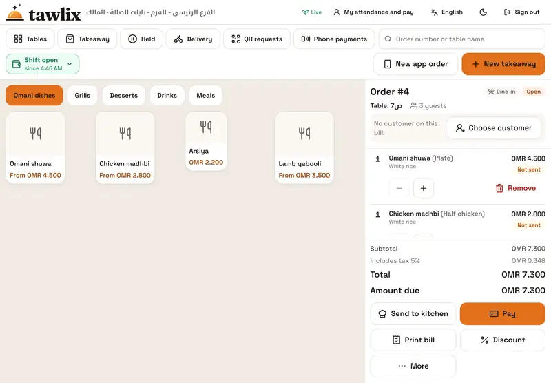Open Held orders list
Screen dimensions: 551x383
142,39
